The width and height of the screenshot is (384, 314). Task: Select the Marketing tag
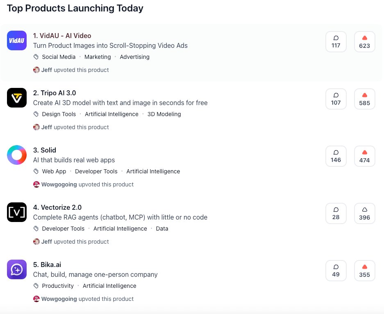click(98, 57)
